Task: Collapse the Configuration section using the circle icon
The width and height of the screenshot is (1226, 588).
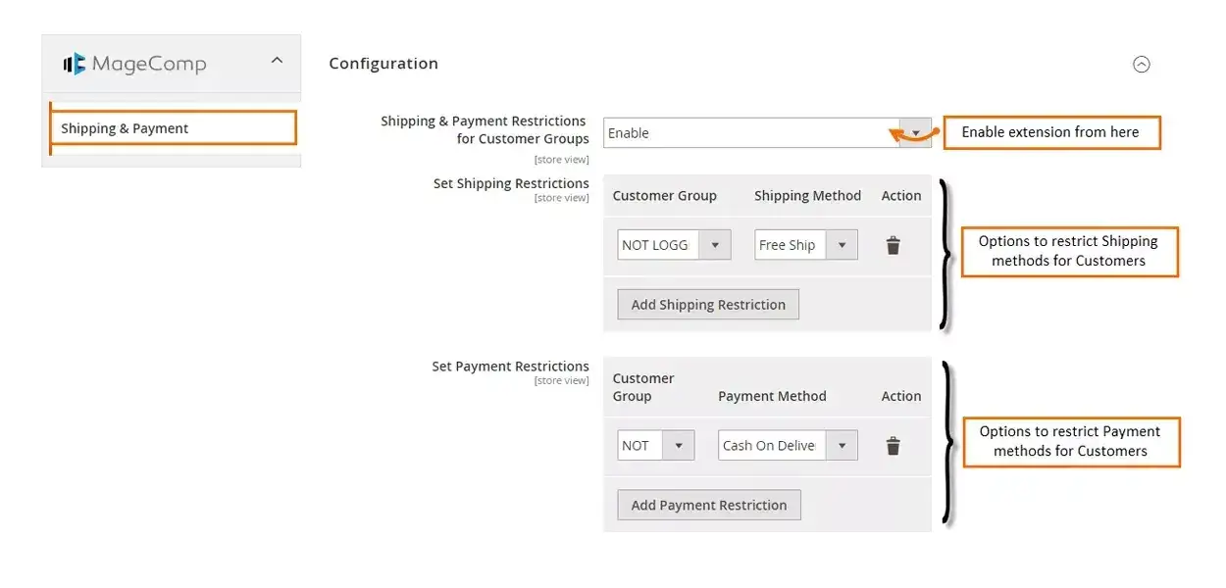Action: point(1141,65)
